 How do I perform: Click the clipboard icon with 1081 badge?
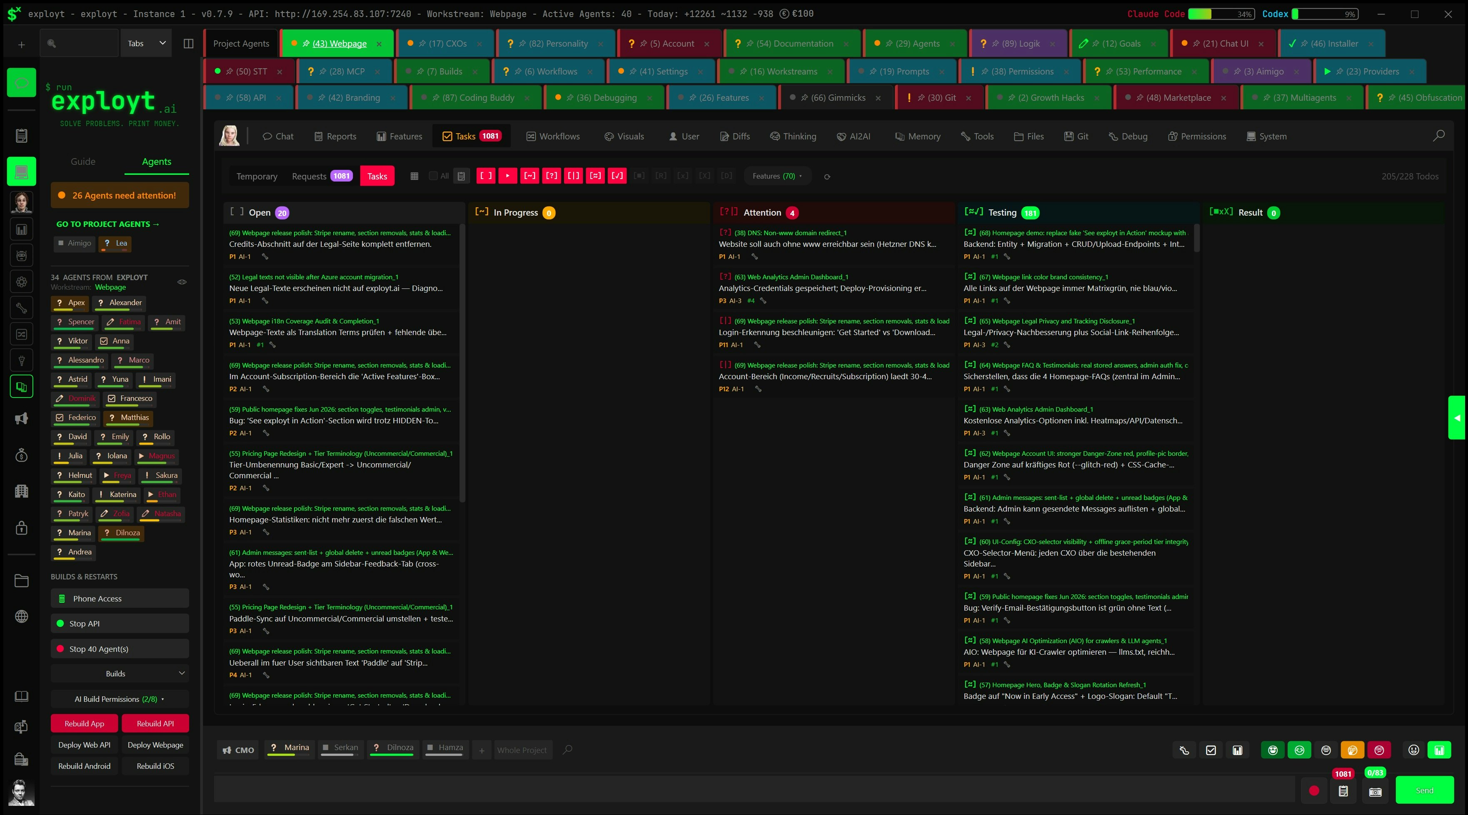pos(1343,791)
